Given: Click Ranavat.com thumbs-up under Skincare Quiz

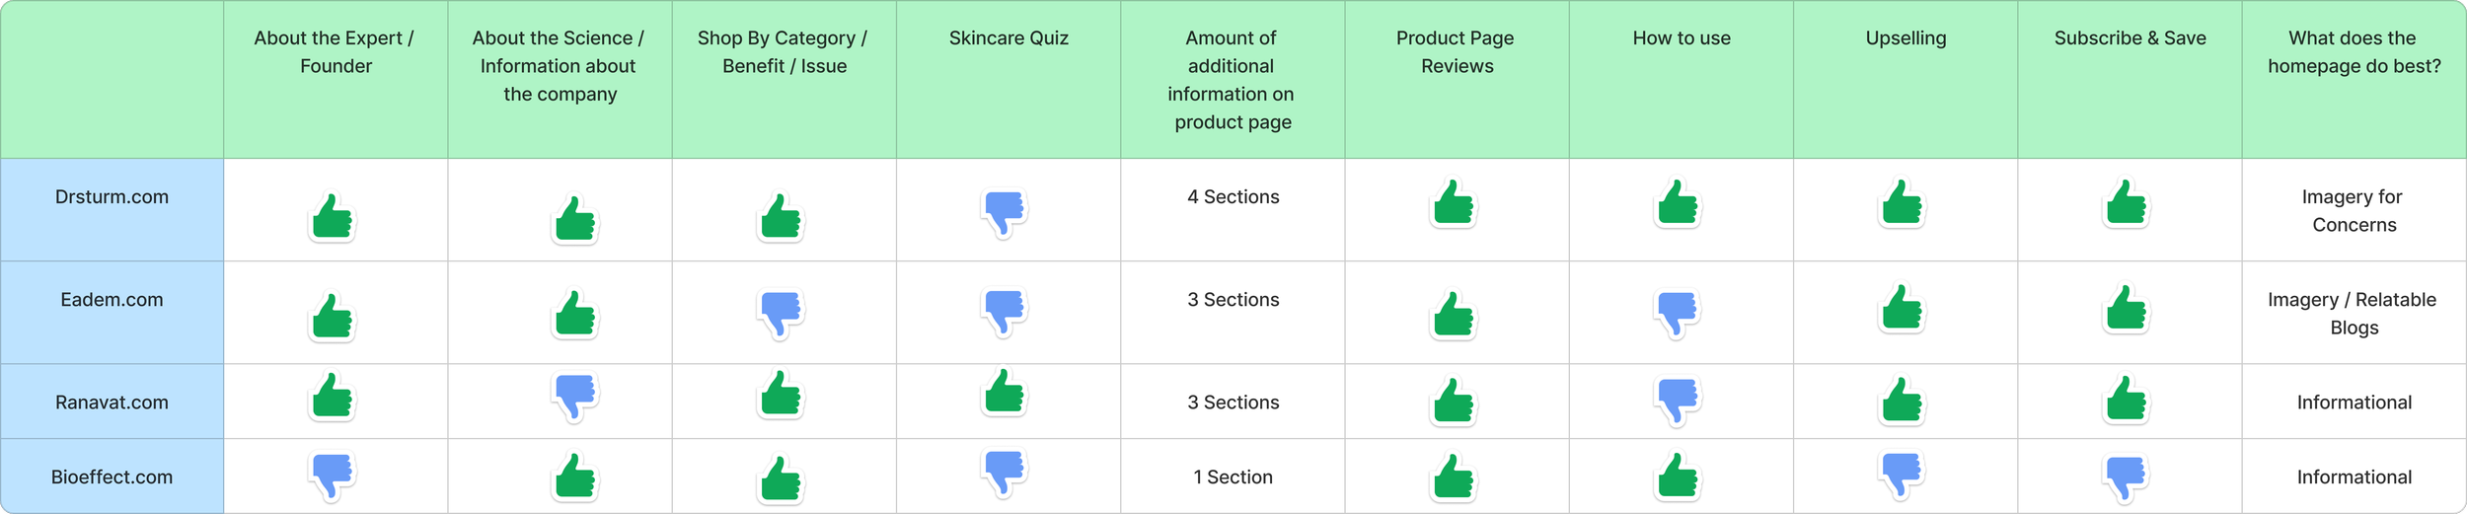Looking at the screenshot, I should [x=1005, y=392].
